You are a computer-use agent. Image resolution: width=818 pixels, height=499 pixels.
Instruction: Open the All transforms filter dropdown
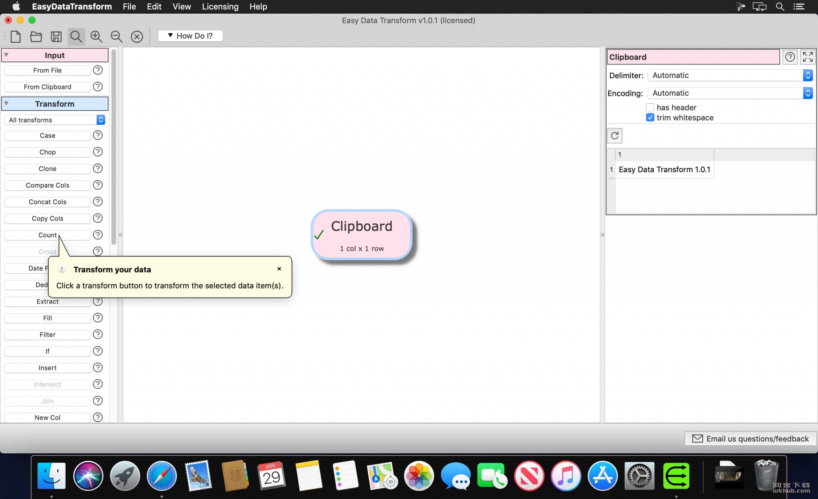(55, 120)
